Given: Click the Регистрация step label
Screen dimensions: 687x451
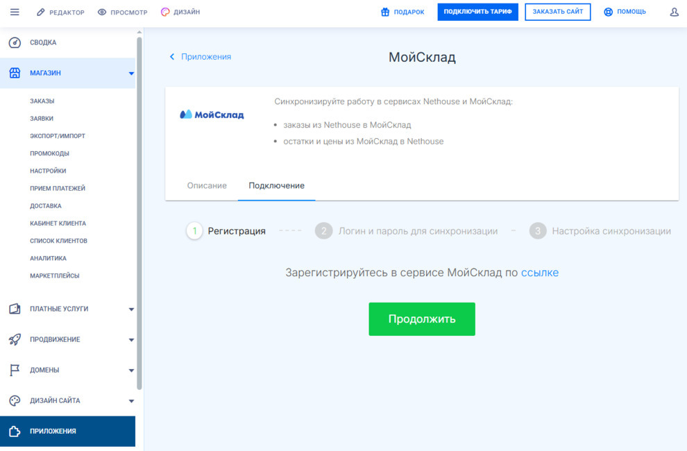Looking at the screenshot, I should click(237, 231).
